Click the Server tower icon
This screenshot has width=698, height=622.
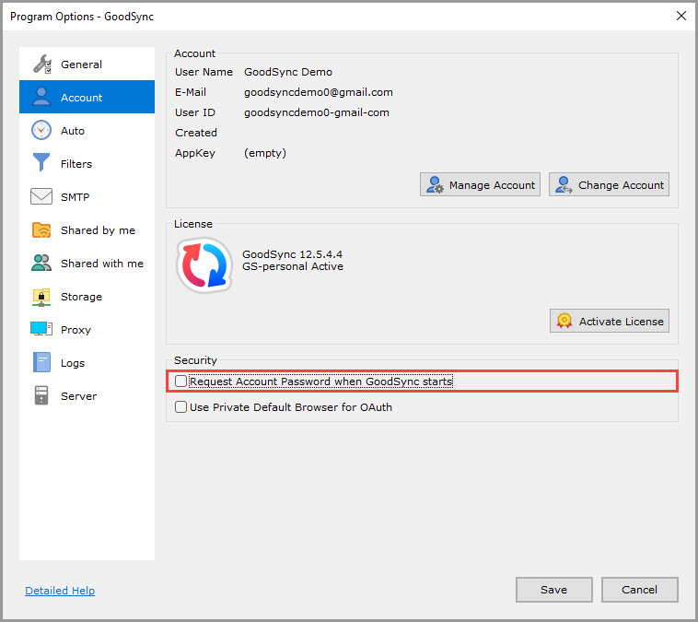41,395
